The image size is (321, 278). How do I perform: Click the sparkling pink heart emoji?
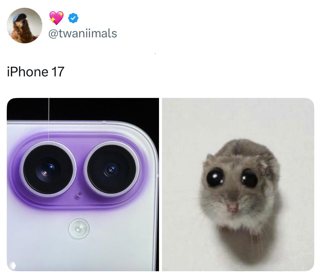[x=56, y=18]
